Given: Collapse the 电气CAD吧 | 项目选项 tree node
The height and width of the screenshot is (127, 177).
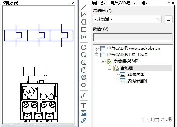Looking at the screenshot, I should coord(96,55).
